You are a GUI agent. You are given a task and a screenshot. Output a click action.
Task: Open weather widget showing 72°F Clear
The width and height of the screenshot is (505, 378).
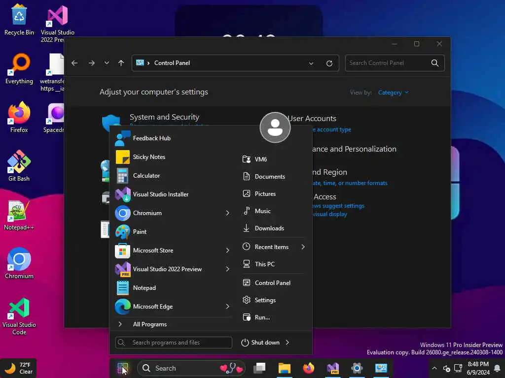pyautogui.click(x=18, y=368)
